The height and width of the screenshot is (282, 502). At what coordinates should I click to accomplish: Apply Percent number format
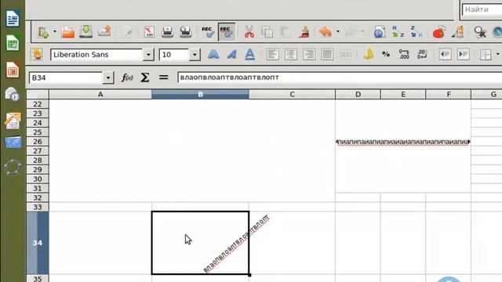pos(386,54)
